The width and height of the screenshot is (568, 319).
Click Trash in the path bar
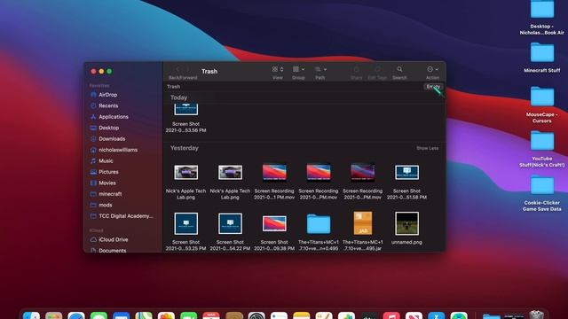173,87
